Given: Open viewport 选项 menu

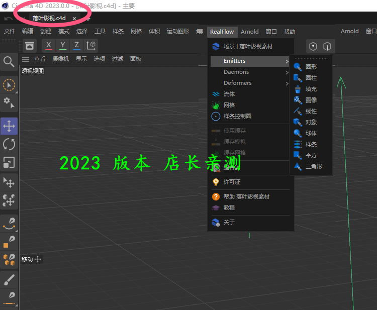Looking at the screenshot, I should (x=100, y=59).
